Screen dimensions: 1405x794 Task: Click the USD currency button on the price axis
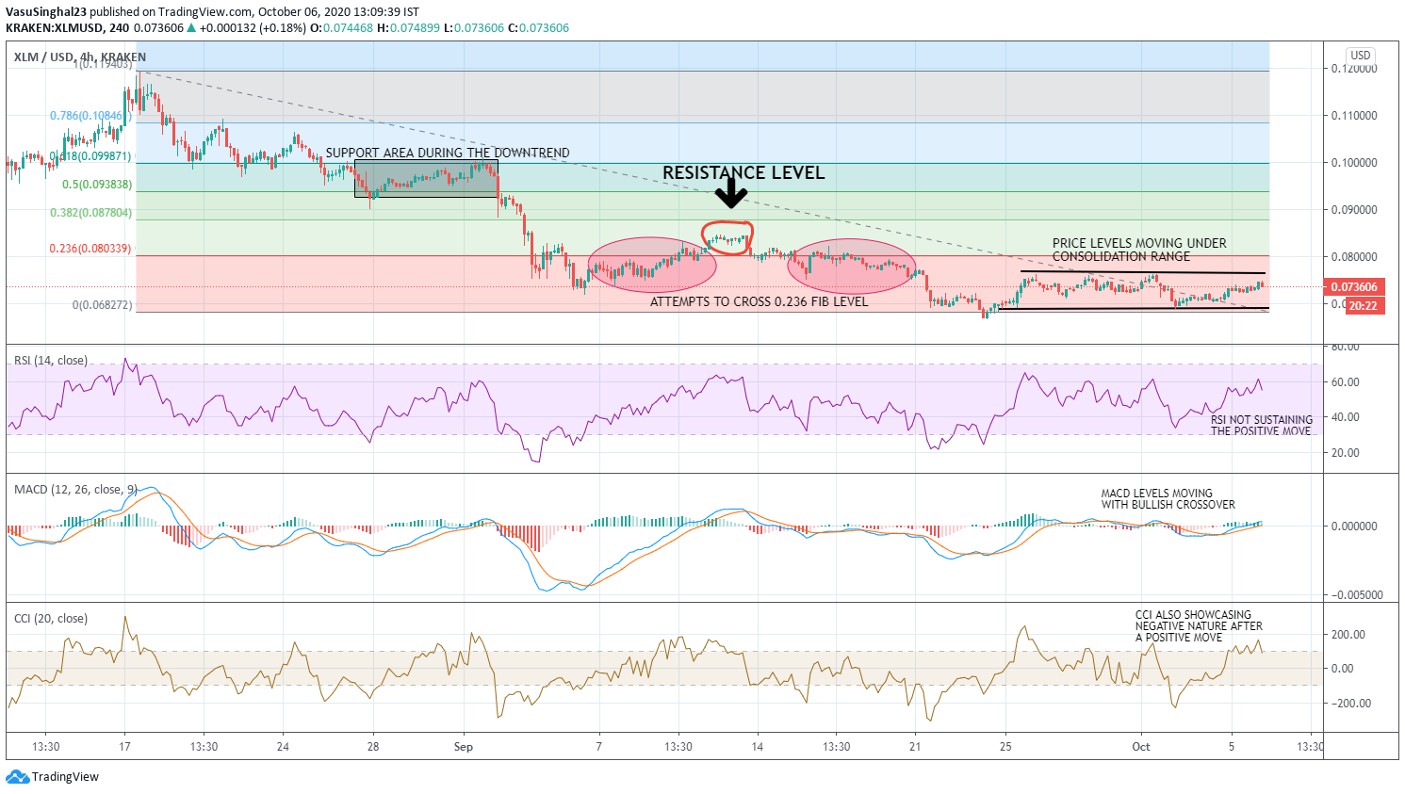click(x=1361, y=56)
